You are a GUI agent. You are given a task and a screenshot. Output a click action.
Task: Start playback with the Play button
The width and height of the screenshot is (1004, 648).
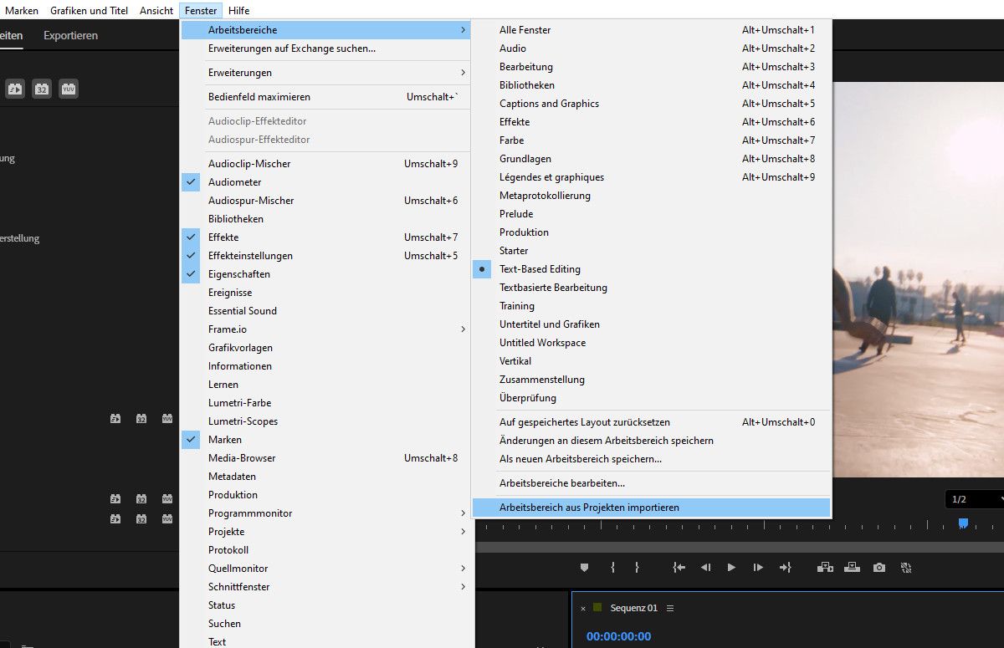(x=731, y=567)
